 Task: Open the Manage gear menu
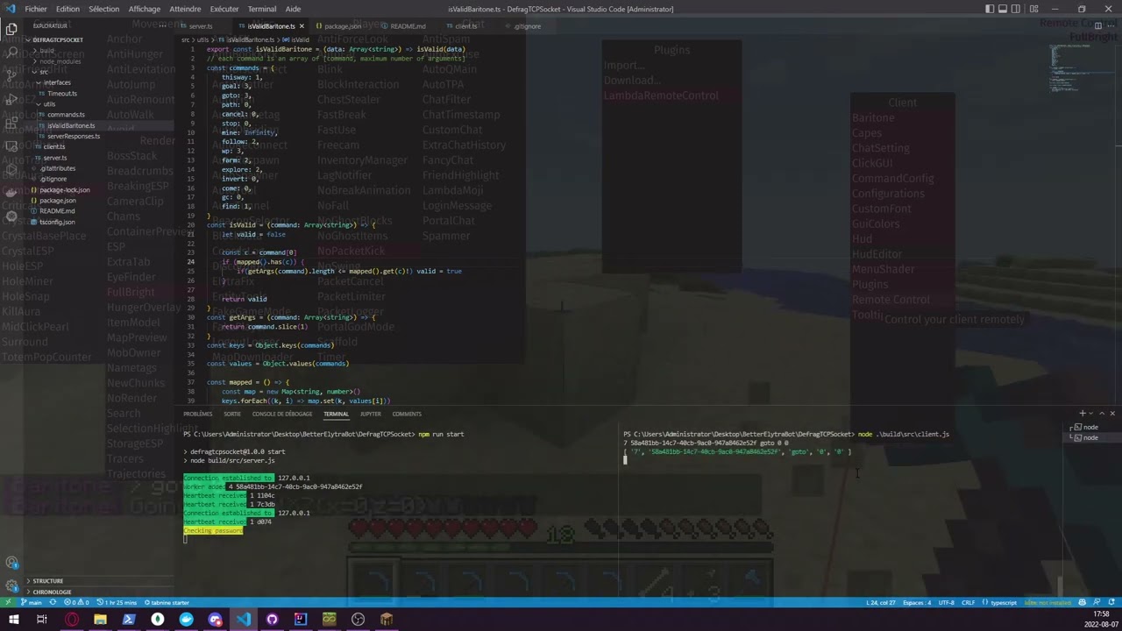click(11, 585)
